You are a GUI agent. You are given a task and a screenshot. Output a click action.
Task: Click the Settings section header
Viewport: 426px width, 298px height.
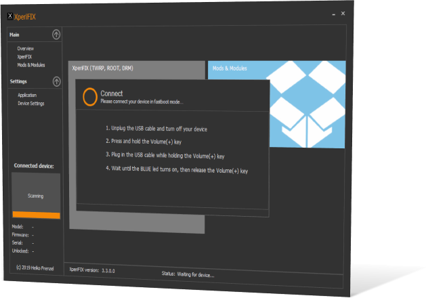(18, 81)
